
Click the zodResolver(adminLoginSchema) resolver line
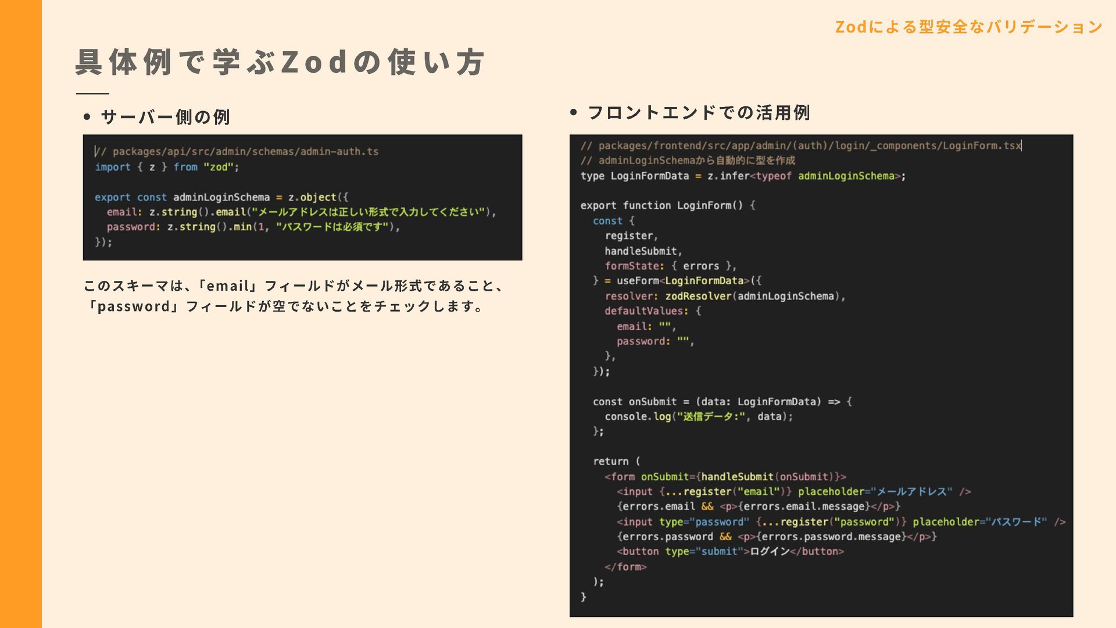pos(724,297)
